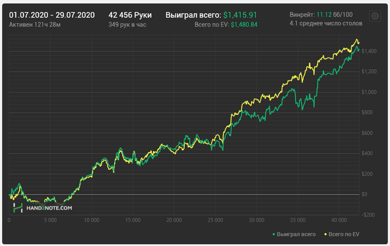
Task: Click the $0 y-axis label
Action: (x=364, y=194)
